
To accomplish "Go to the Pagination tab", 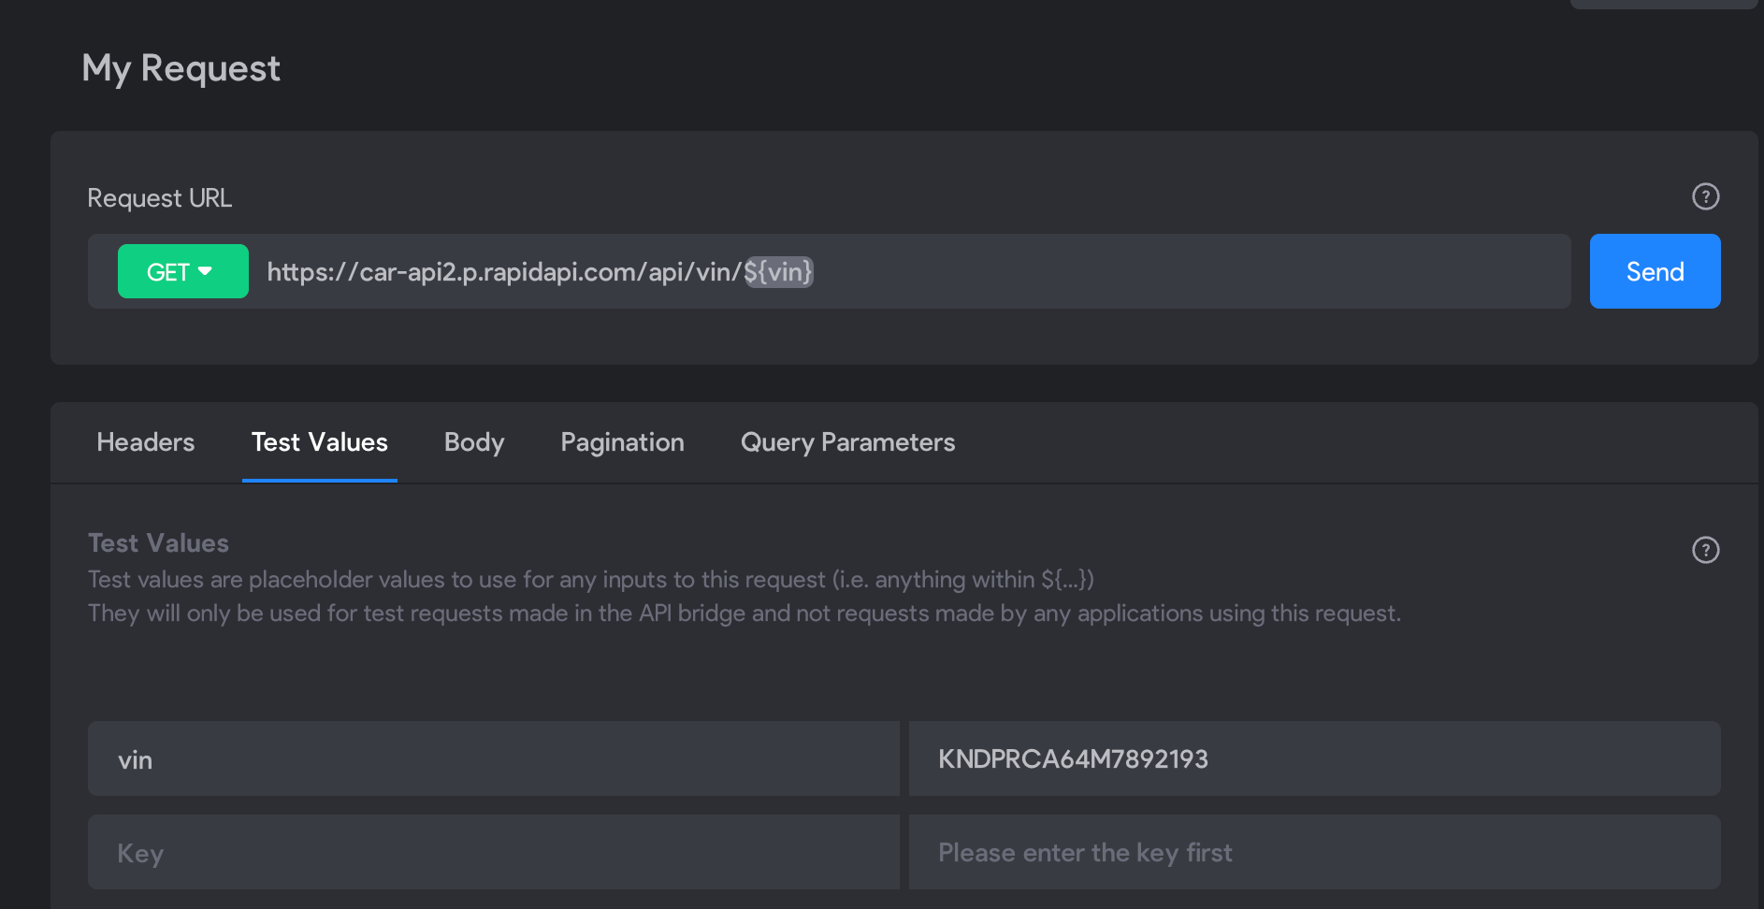I will click(622, 442).
